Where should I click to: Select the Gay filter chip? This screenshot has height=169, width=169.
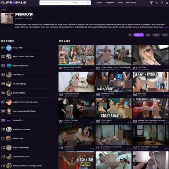148,35
